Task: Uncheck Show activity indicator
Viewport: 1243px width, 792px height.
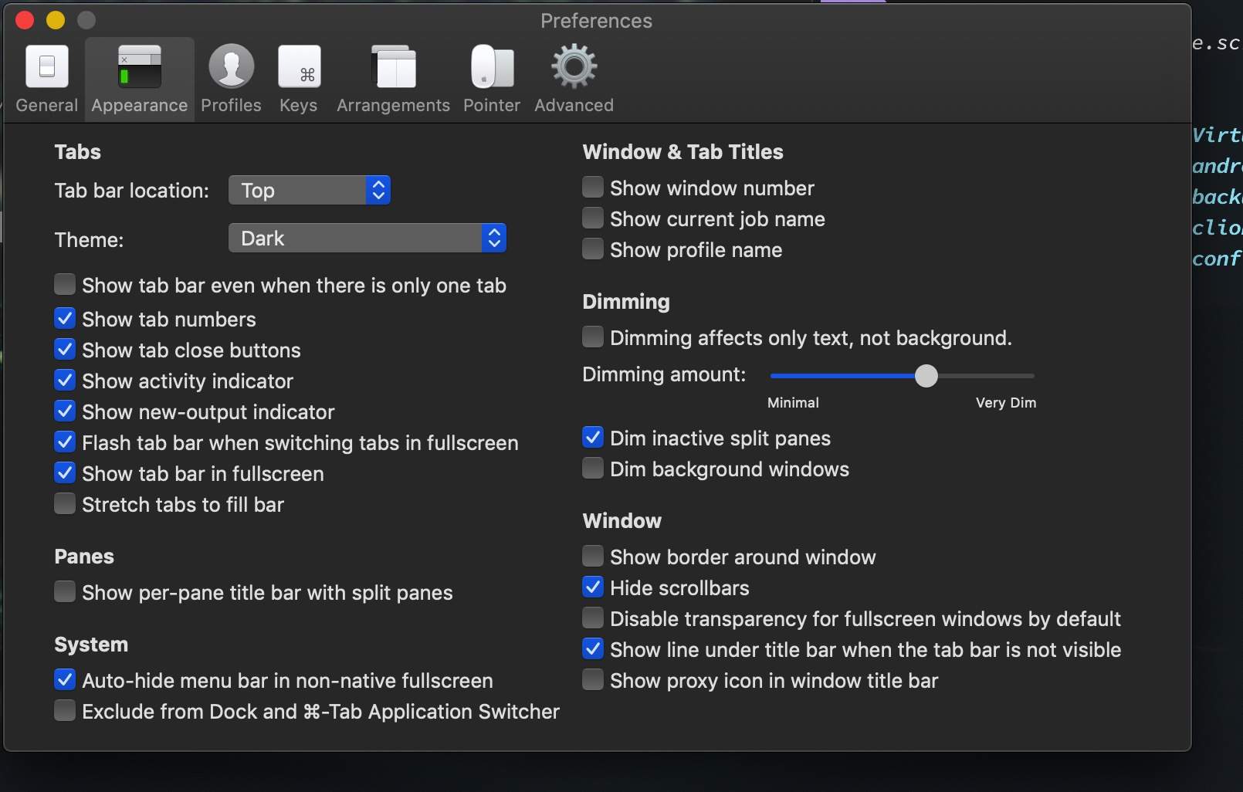Action: coord(65,380)
